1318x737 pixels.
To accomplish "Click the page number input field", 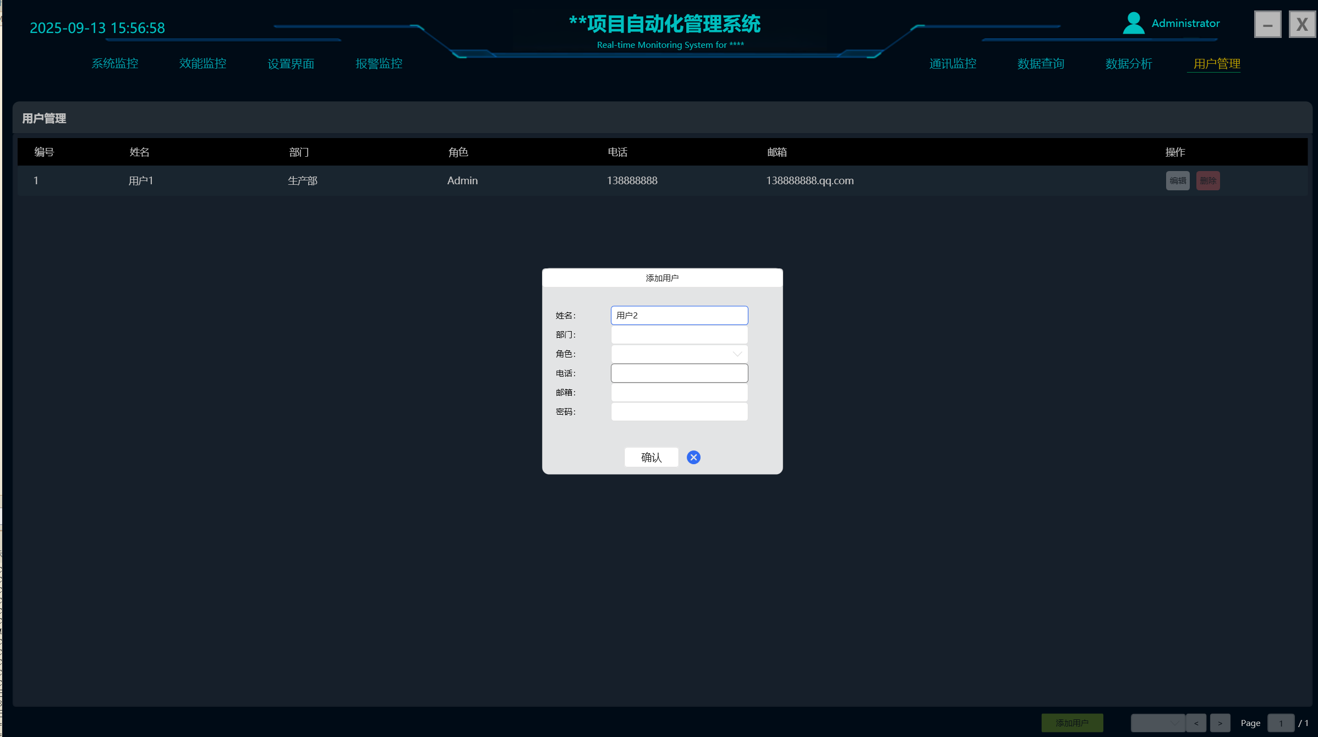I will (1281, 723).
